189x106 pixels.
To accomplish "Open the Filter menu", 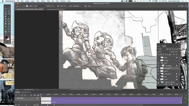I will click(x=48, y=1).
